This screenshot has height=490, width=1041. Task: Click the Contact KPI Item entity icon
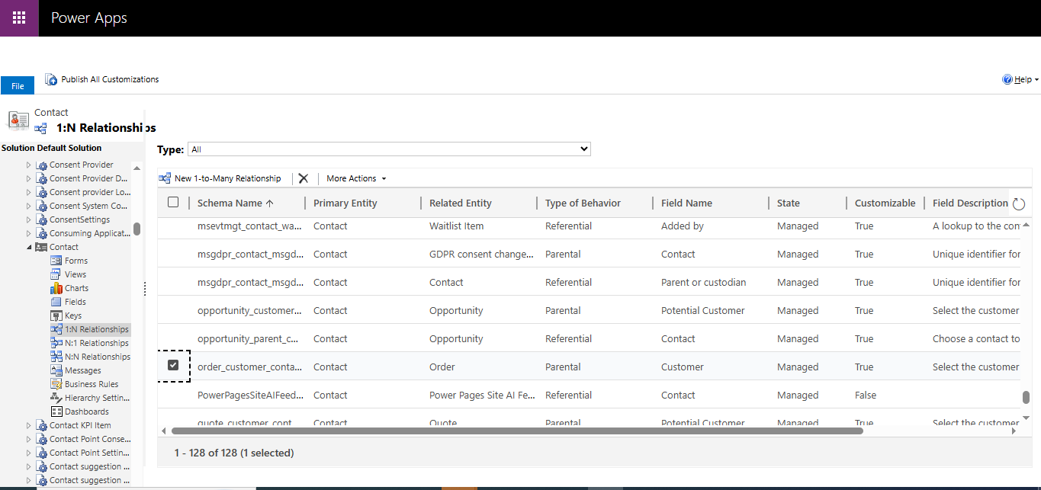coord(42,425)
